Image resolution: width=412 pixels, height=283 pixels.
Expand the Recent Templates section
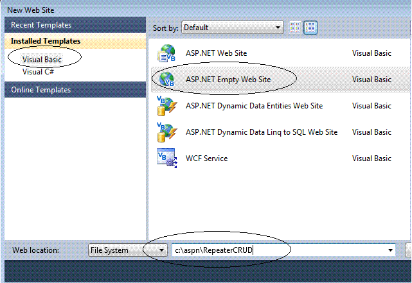[x=75, y=25]
